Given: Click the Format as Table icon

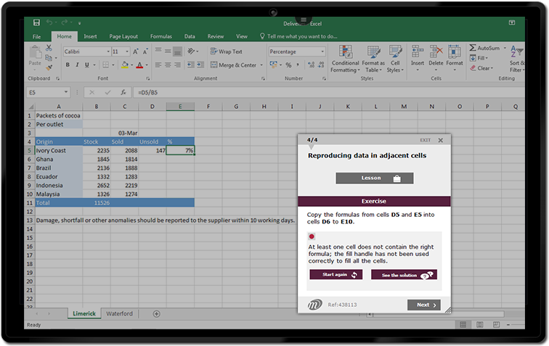Looking at the screenshot, I should 373,56.
